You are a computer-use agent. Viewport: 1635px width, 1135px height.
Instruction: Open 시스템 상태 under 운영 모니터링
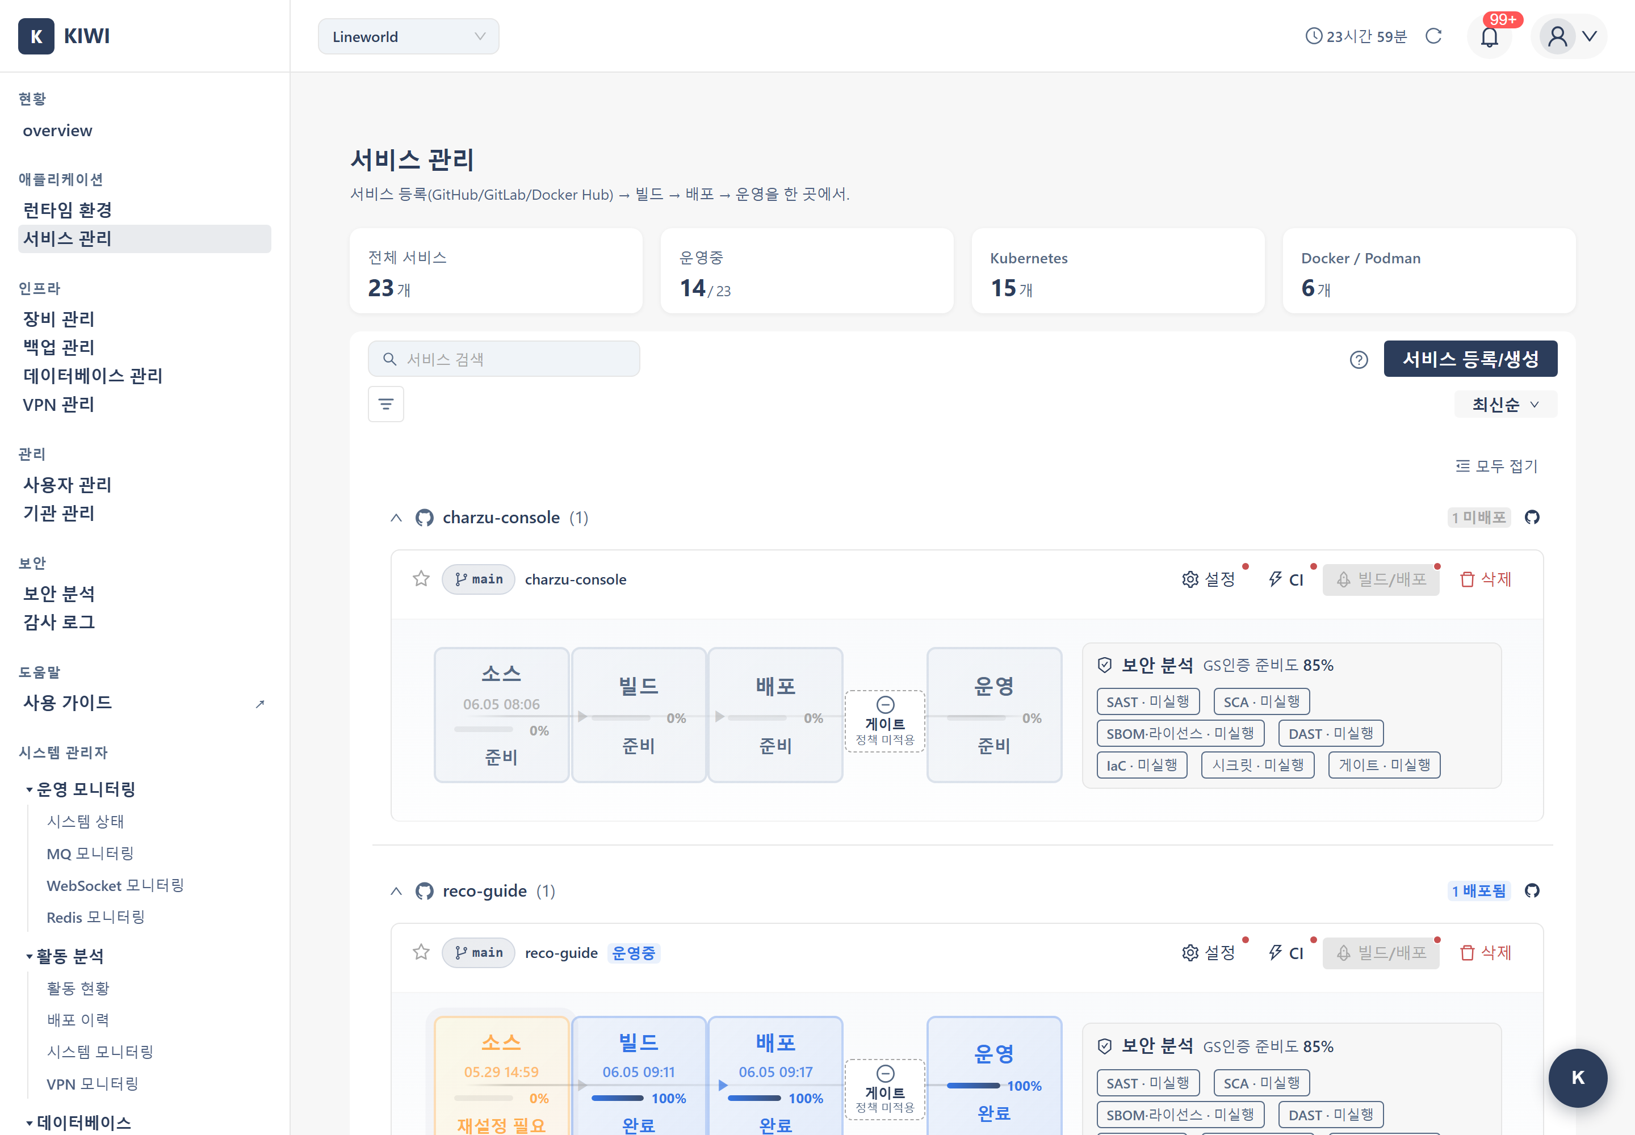(x=85, y=821)
